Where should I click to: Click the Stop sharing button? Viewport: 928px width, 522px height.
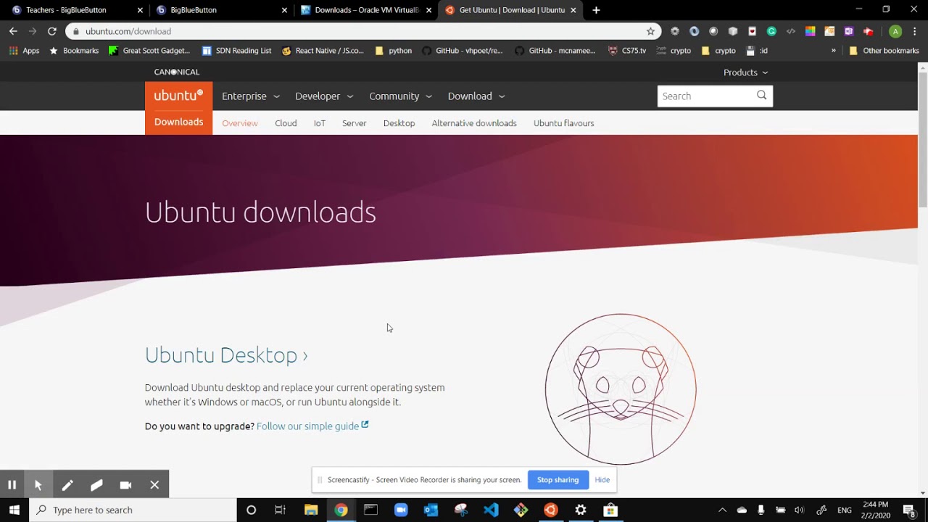558,480
